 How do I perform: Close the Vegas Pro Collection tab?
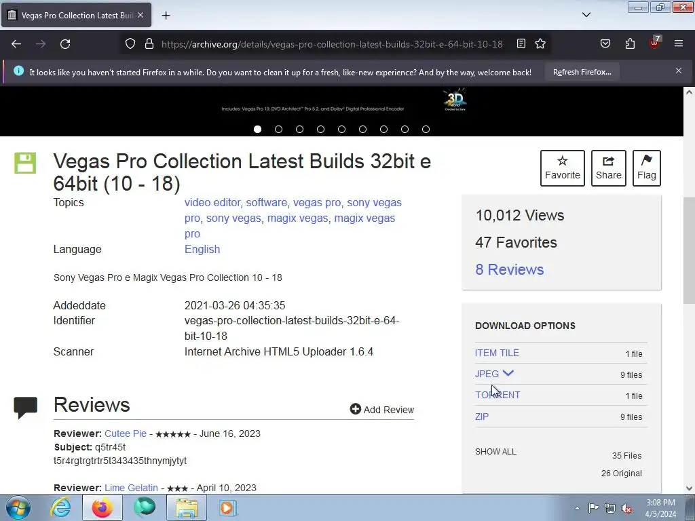(140, 15)
